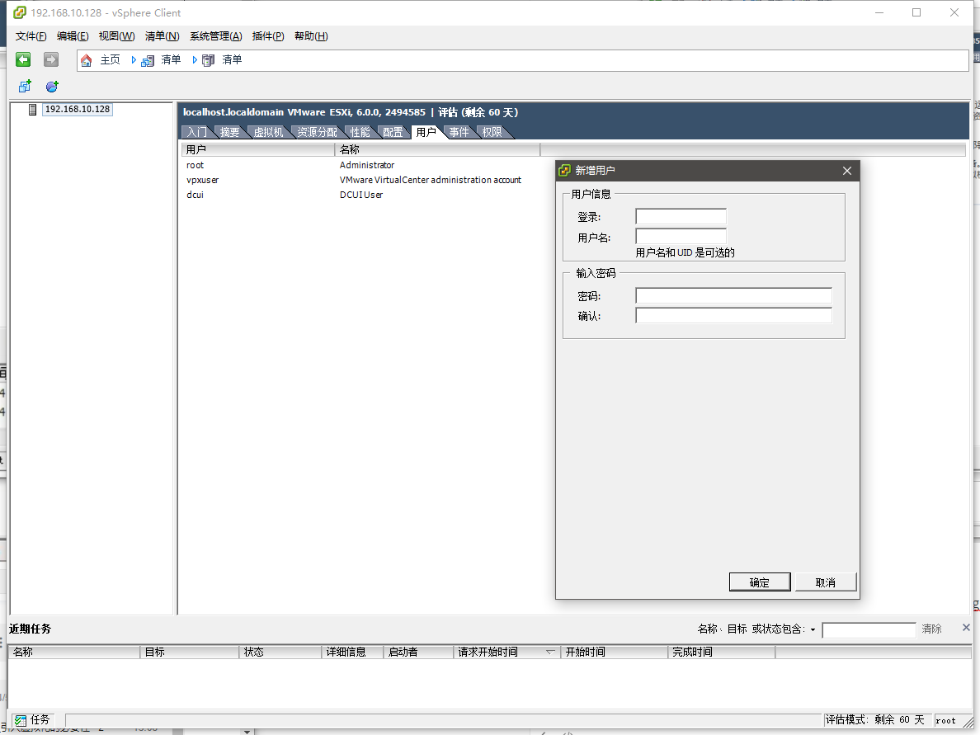Switch to the 虚拟机 tab

(269, 132)
